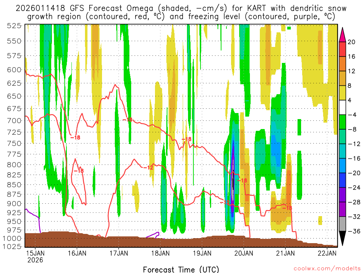Click the magenta arrow atop the color bar
Viewport: 364px width, 273px height.
click(342, 34)
